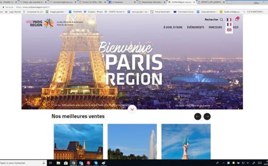This screenshot has height=166, width=268.
Task: Open Outlook from the taskbar
Action: click(x=81, y=163)
